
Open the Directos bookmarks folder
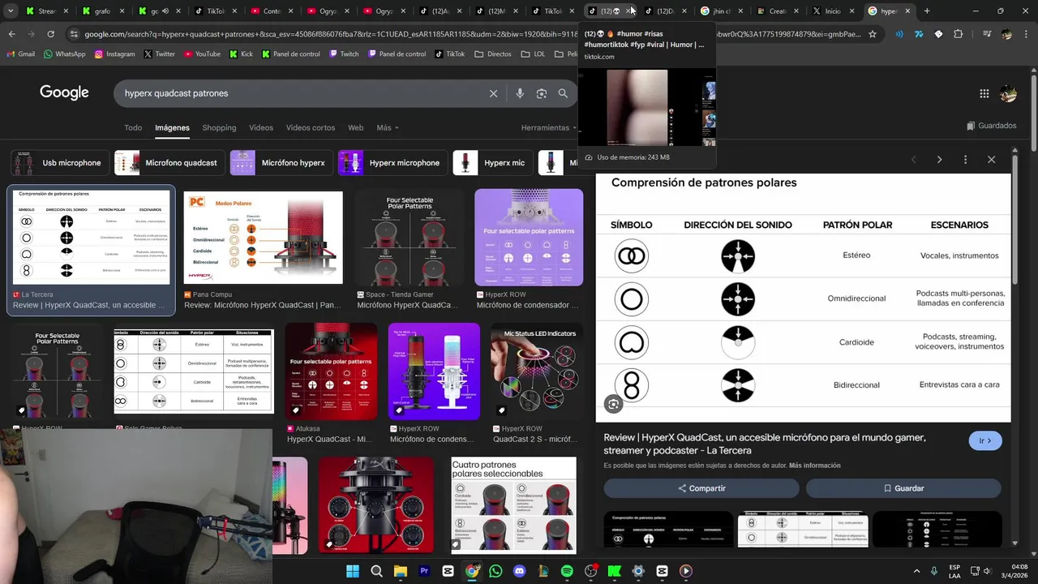pos(492,54)
